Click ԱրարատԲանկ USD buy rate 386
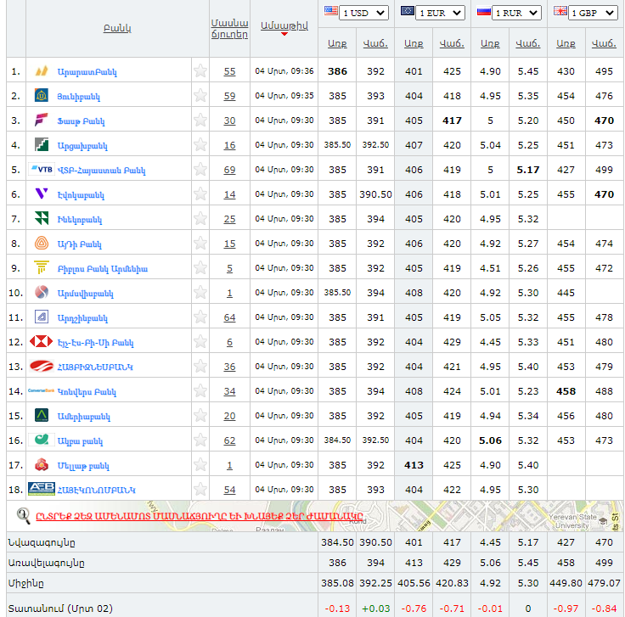The height and width of the screenshot is (617, 625). (337, 71)
